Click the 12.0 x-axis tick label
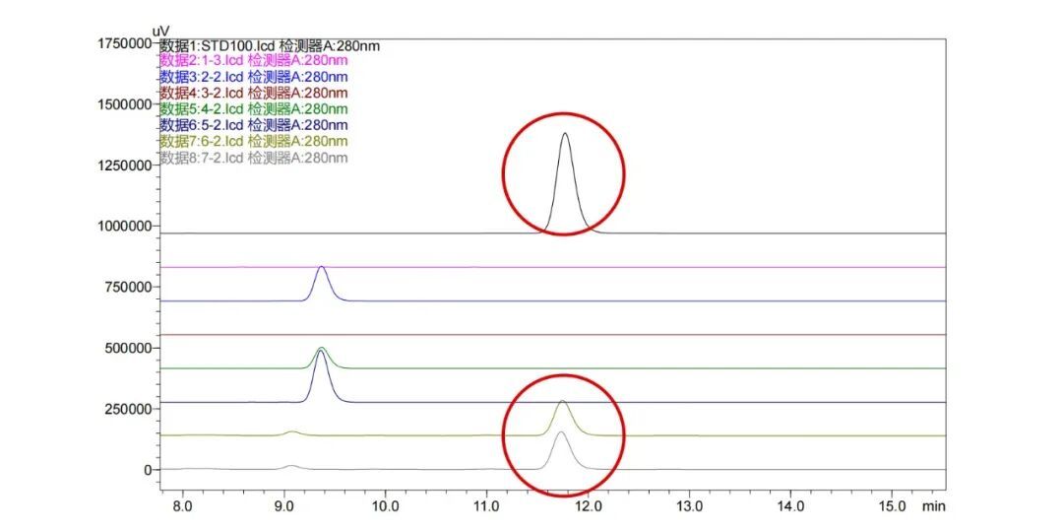 [588, 506]
